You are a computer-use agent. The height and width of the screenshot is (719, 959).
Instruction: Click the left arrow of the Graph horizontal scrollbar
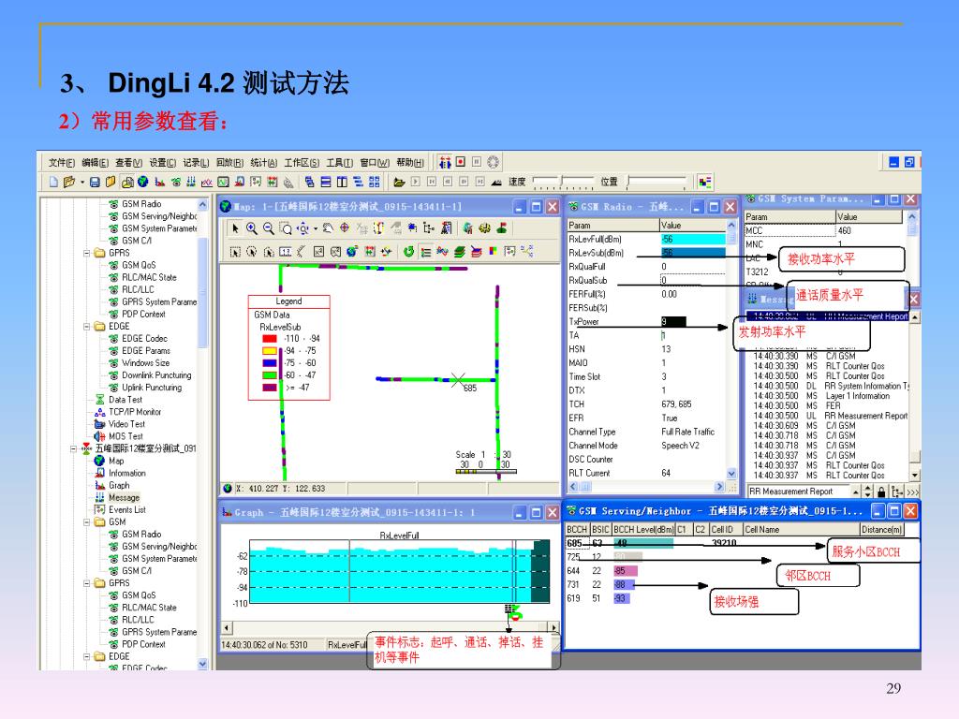(227, 627)
